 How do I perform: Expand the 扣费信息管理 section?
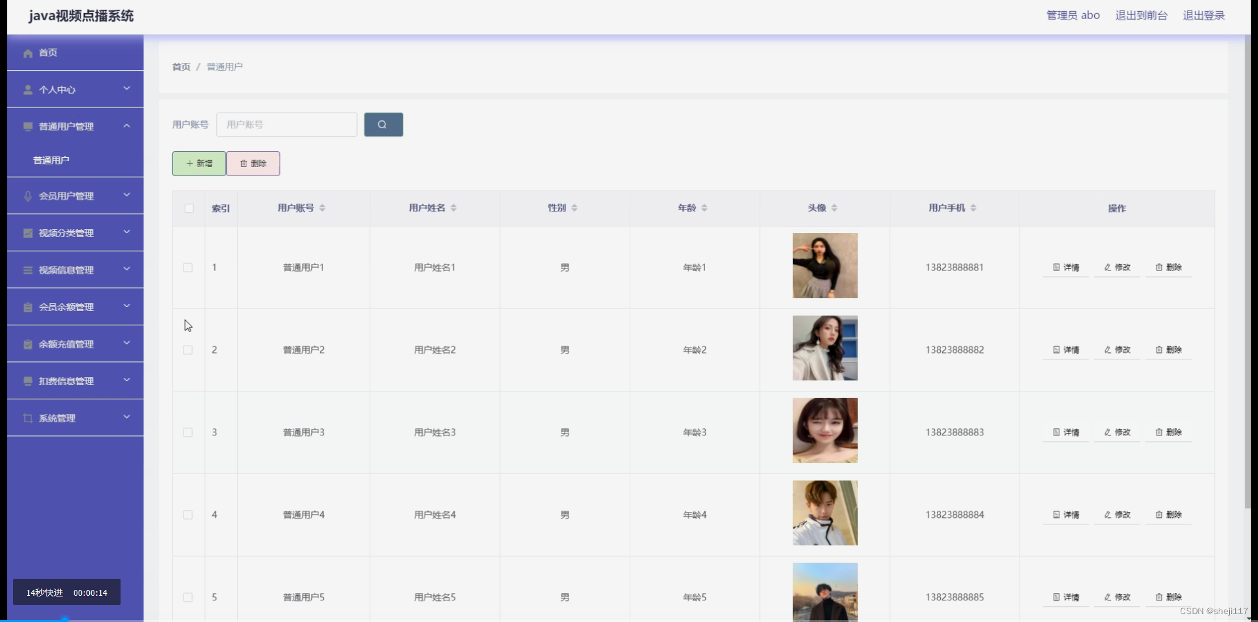click(126, 380)
